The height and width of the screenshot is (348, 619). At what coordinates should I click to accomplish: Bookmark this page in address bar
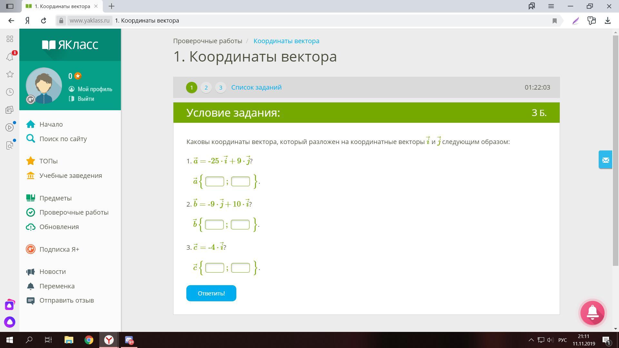tap(555, 21)
